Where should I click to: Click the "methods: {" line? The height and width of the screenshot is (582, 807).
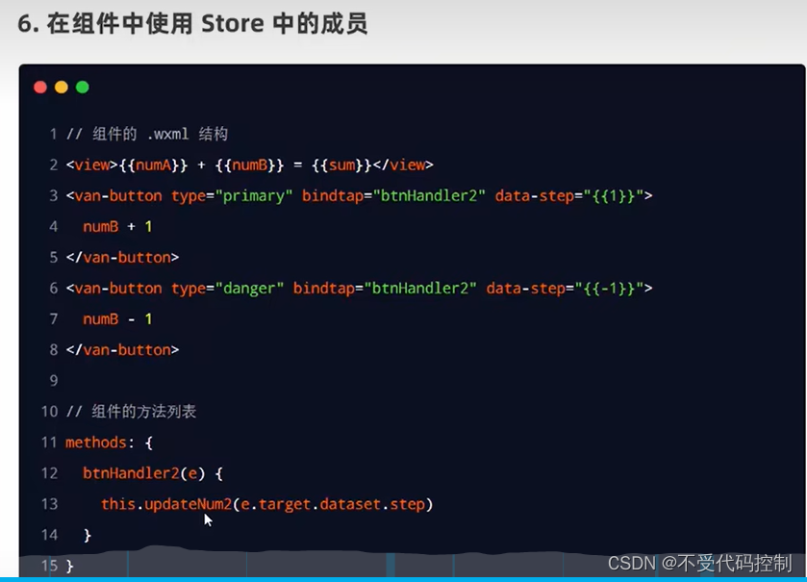point(109,443)
